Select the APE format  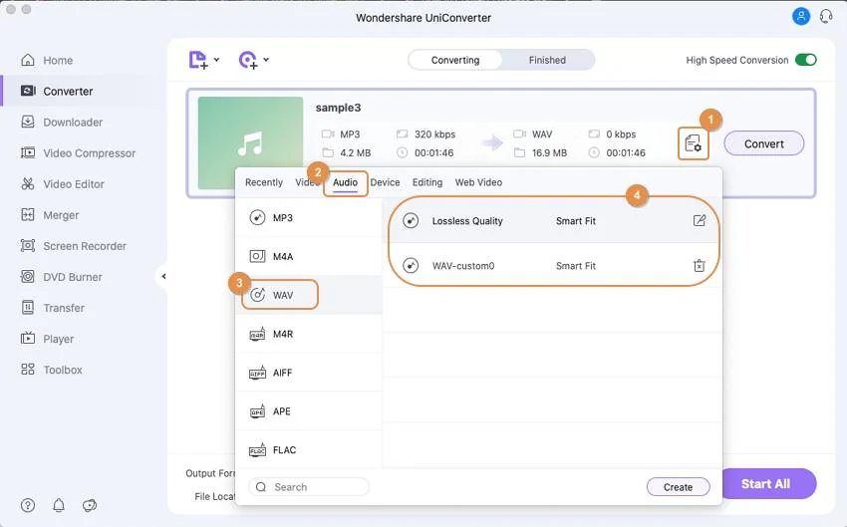click(x=309, y=411)
